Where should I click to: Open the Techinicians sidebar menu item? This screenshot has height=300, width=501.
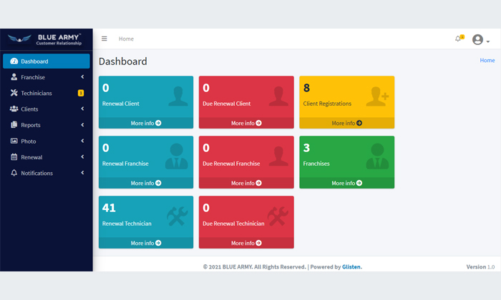pos(37,93)
